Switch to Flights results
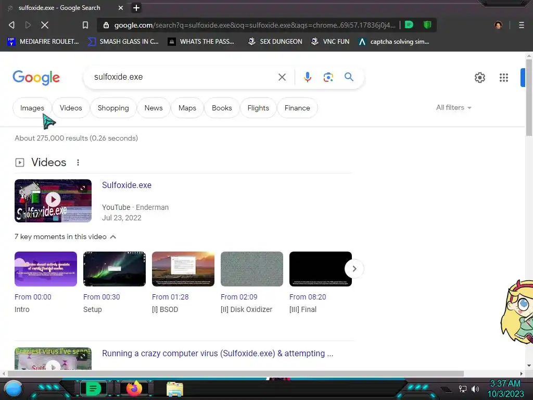 click(258, 108)
